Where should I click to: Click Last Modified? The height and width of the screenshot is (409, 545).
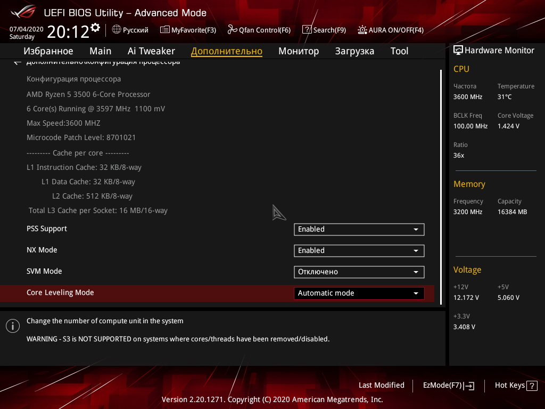[x=381, y=385]
